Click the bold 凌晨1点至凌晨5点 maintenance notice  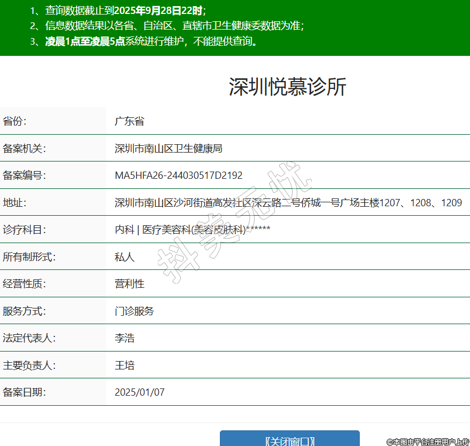coord(85,41)
